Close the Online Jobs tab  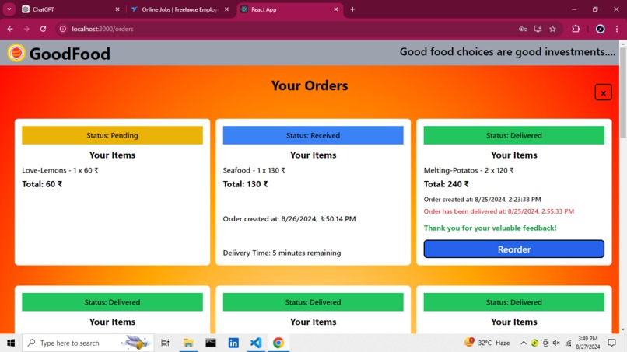pyautogui.click(x=226, y=9)
